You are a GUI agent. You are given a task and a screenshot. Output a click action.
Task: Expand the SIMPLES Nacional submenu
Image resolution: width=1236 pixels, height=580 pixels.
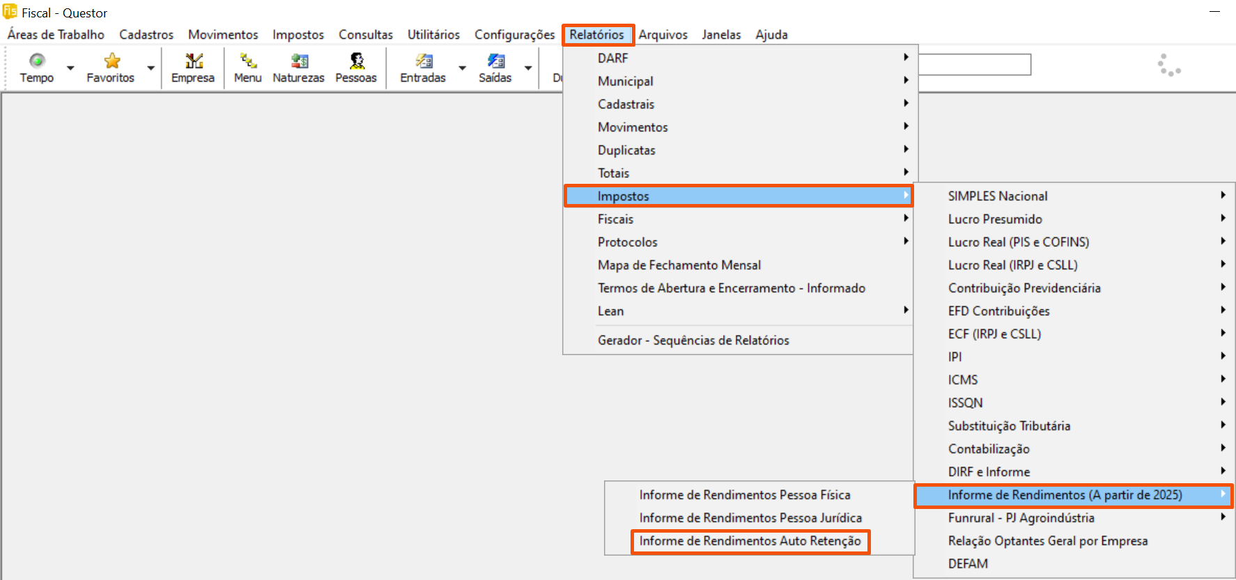[998, 196]
